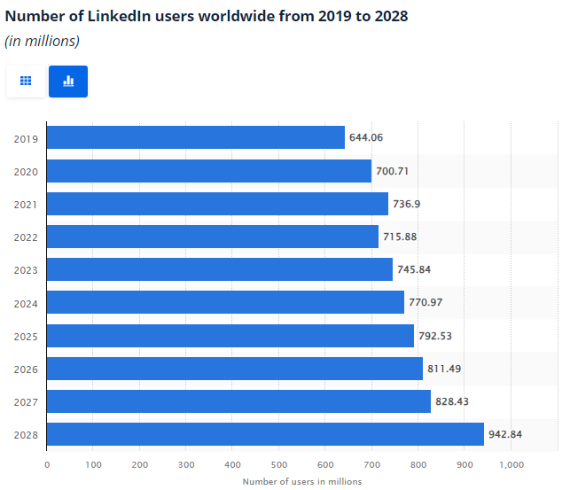Click the 2020 year axis label
570x490 pixels.
coord(26,172)
